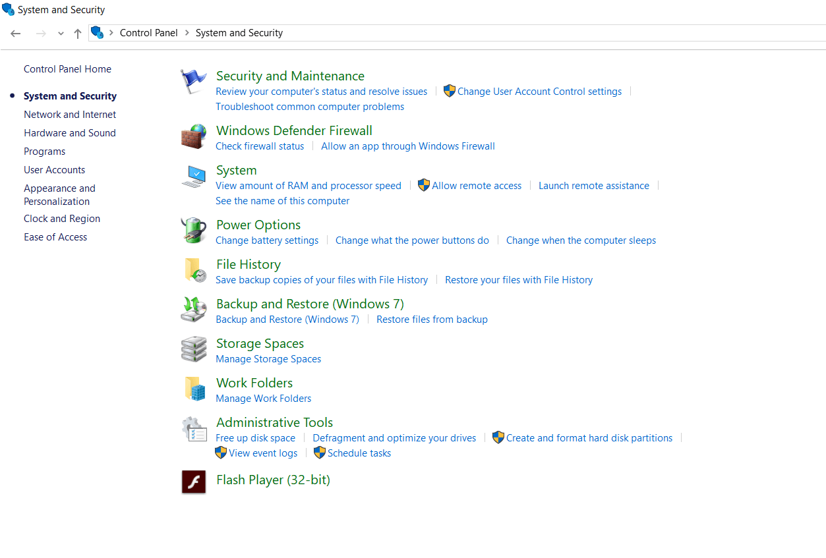
Task: Select Hardware and Sound in the sidebar
Action: 69,132
